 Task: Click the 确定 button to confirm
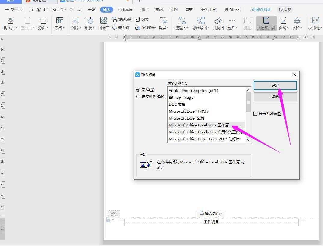pyautogui.click(x=275, y=86)
